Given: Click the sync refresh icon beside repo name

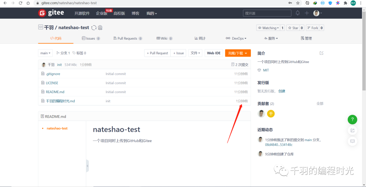Looking at the screenshot, I should 94,28.
